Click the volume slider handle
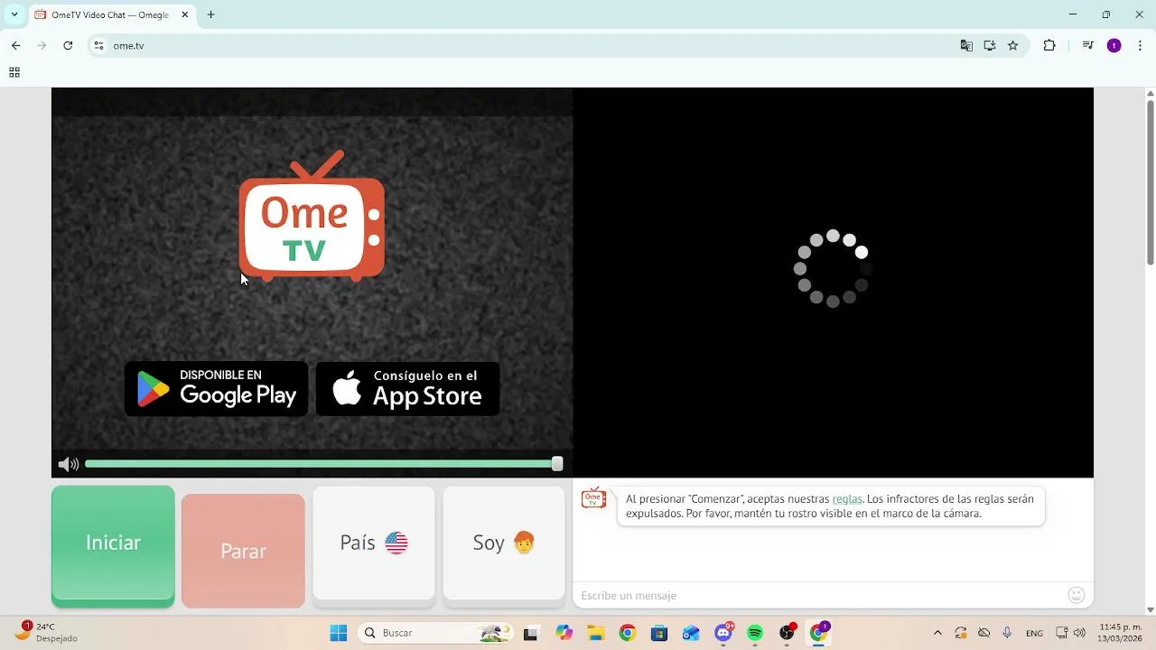Image resolution: width=1156 pixels, height=650 pixels. click(x=557, y=464)
